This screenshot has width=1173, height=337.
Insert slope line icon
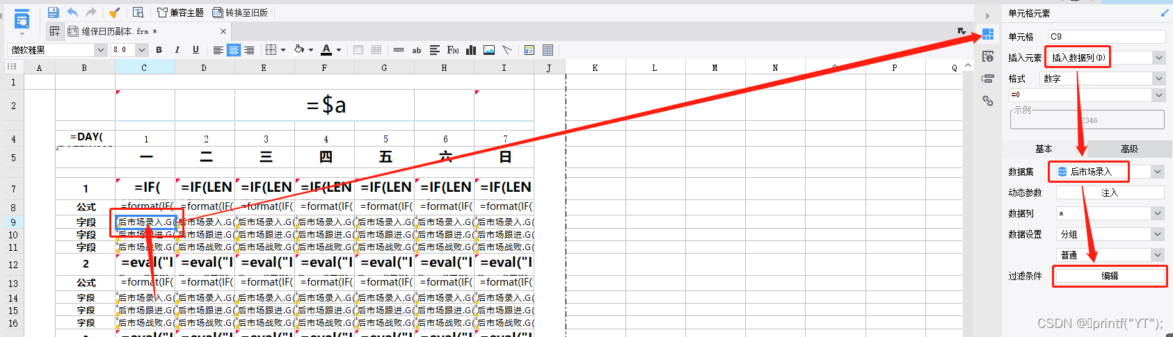pyautogui.click(x=507, y=50)
